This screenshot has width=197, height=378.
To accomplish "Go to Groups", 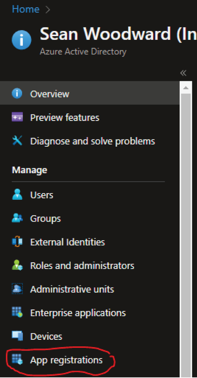I will click(45, 219).
